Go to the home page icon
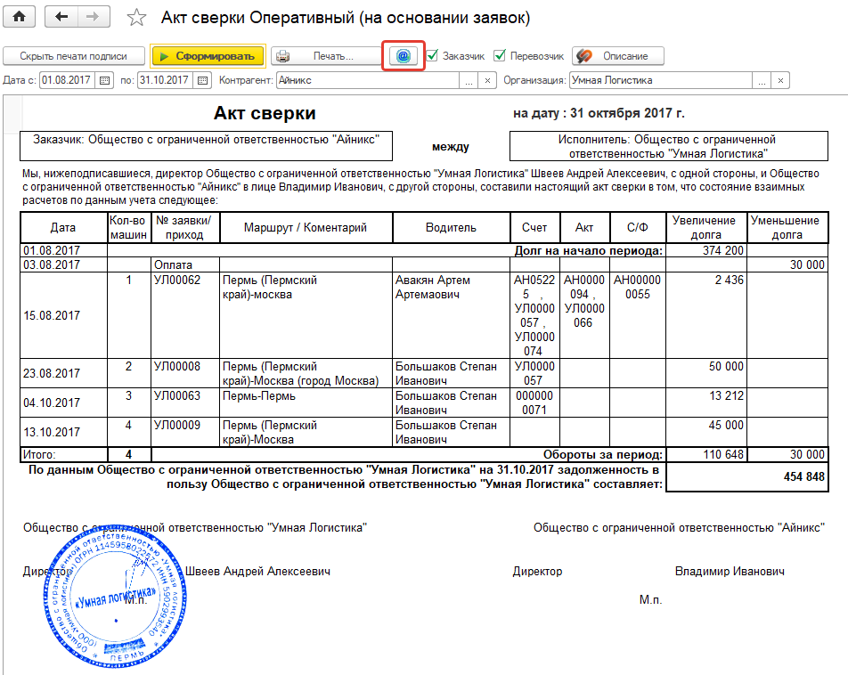Image resolution: width=848 pixels, height=675 pixels. [20, 17]
